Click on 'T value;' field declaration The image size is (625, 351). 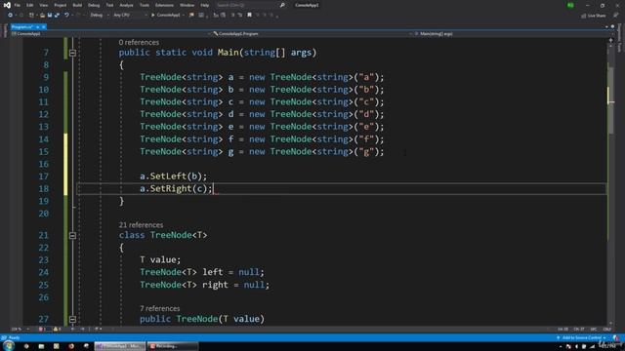click(160, 260)
